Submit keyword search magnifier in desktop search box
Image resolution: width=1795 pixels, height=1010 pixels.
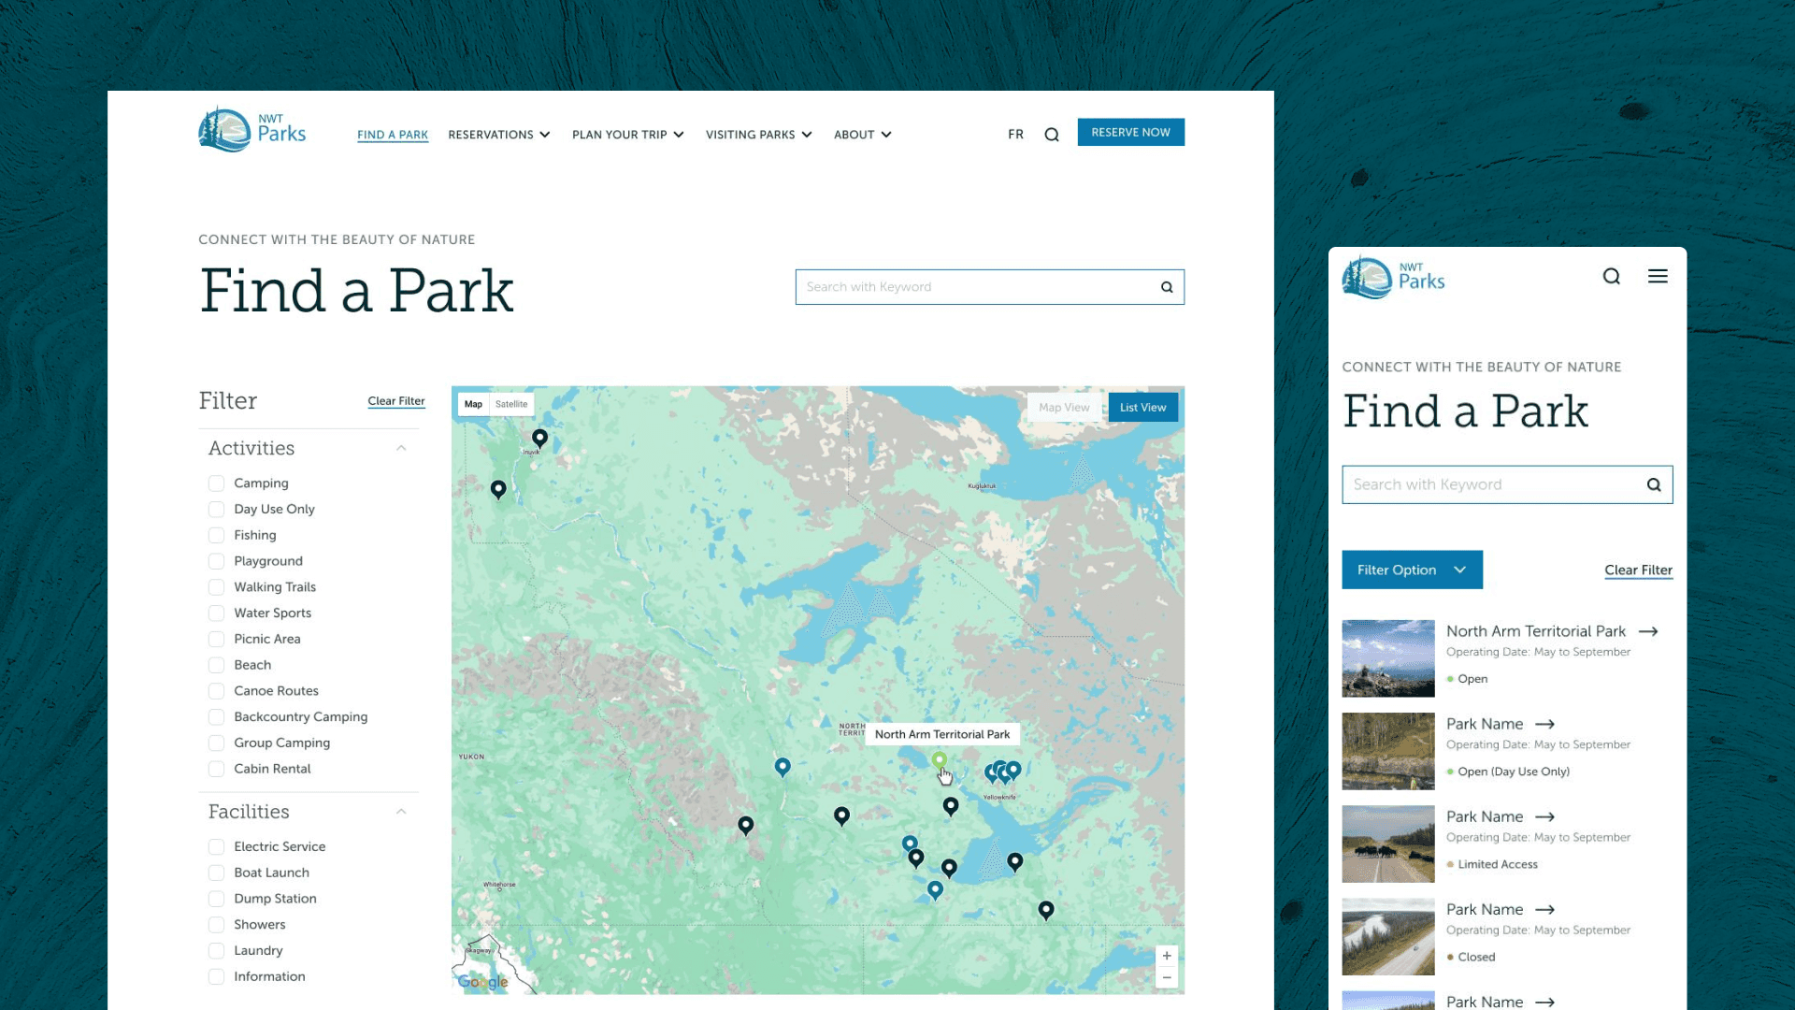point(1167,287)
